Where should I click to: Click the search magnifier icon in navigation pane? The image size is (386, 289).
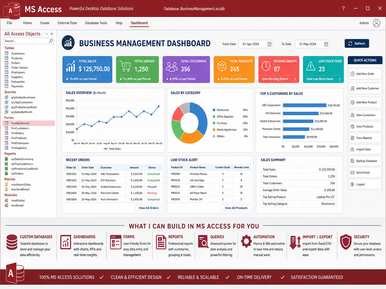point(51,41)
